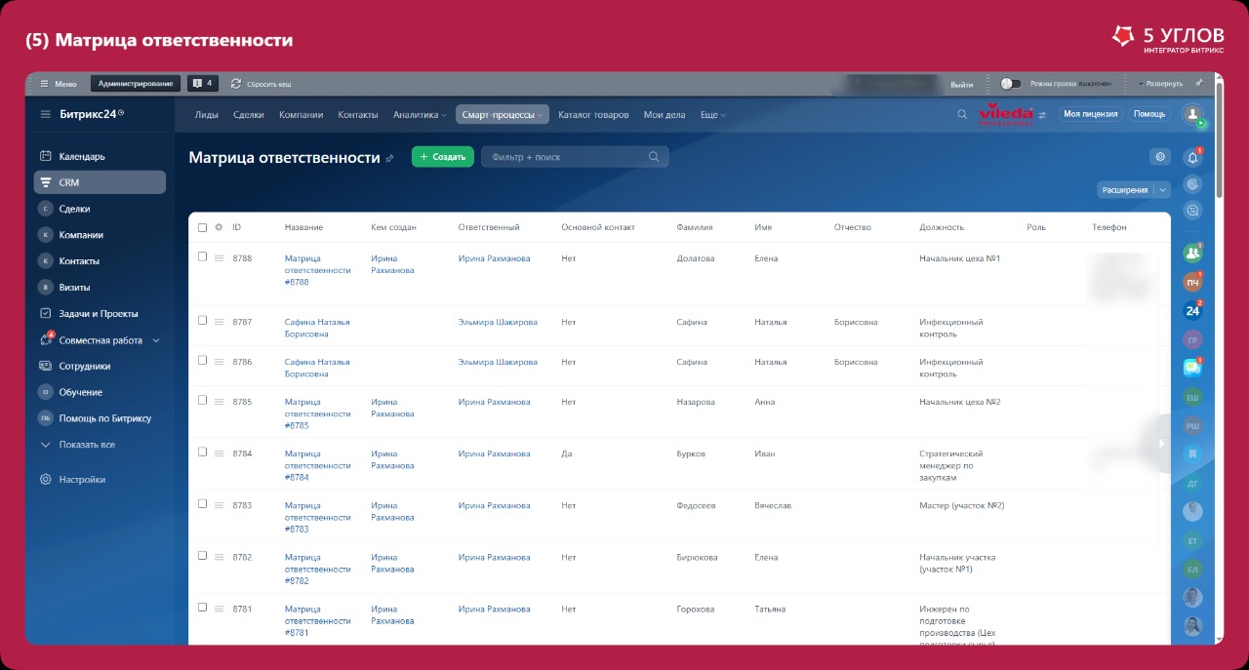Expand the Еще menu
1249x670 pixels.
pyautogui.click(x=713, y=115)
